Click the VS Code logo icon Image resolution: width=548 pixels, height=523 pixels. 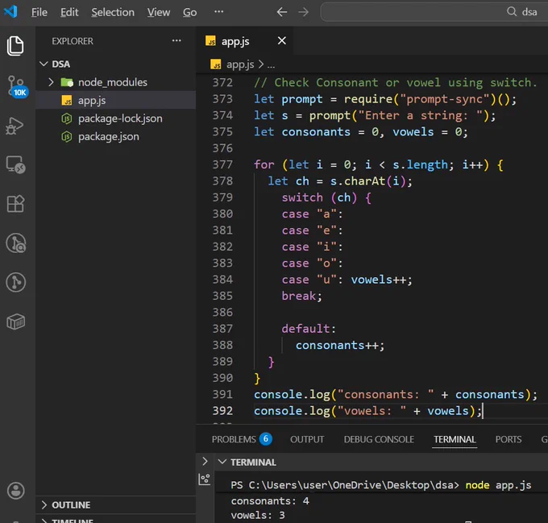point(10,12)
